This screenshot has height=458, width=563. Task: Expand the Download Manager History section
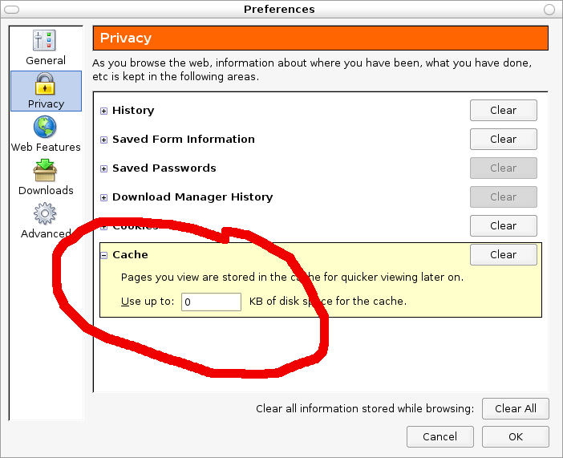[103, 197]
